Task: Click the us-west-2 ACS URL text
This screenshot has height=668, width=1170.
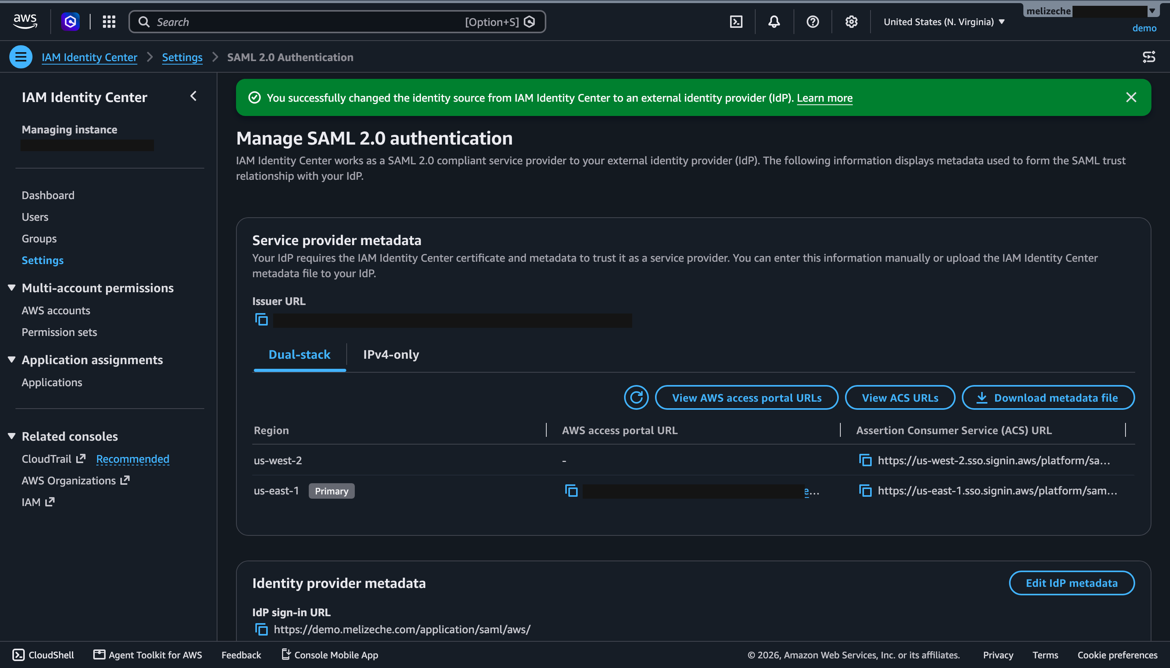Action: click(994, 460)
